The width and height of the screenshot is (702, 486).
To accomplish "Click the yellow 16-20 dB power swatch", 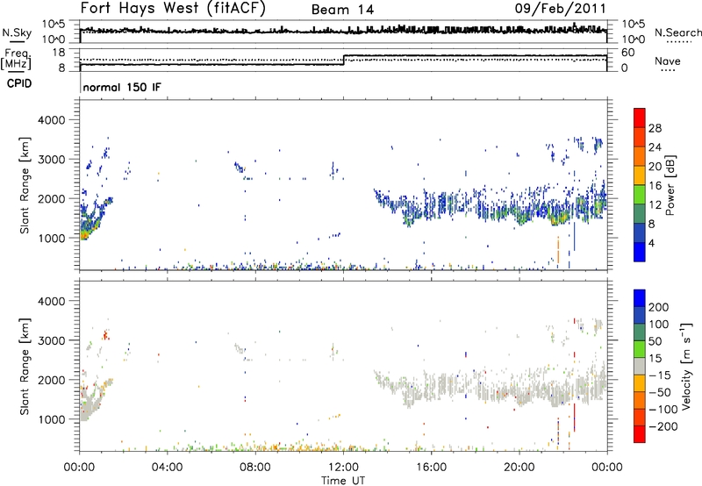I will (x=640, y=175).
